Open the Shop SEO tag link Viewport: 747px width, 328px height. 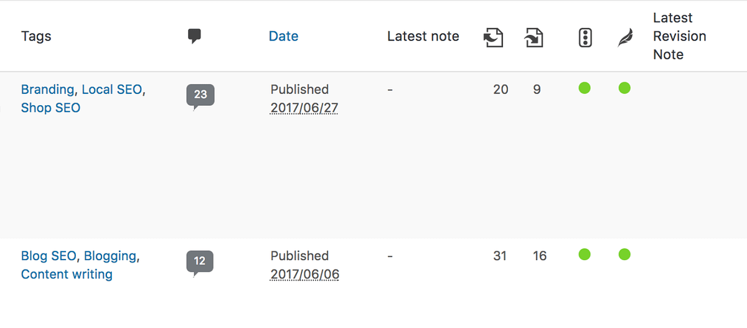click(50, 108)
